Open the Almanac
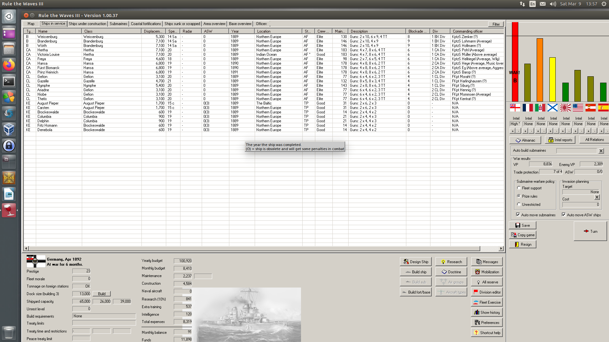 coord(525,140)
